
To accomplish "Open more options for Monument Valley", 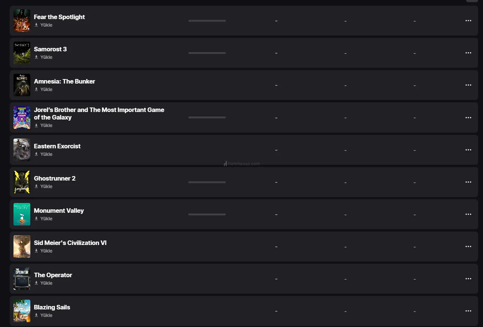I will click(x=468, y=214).
